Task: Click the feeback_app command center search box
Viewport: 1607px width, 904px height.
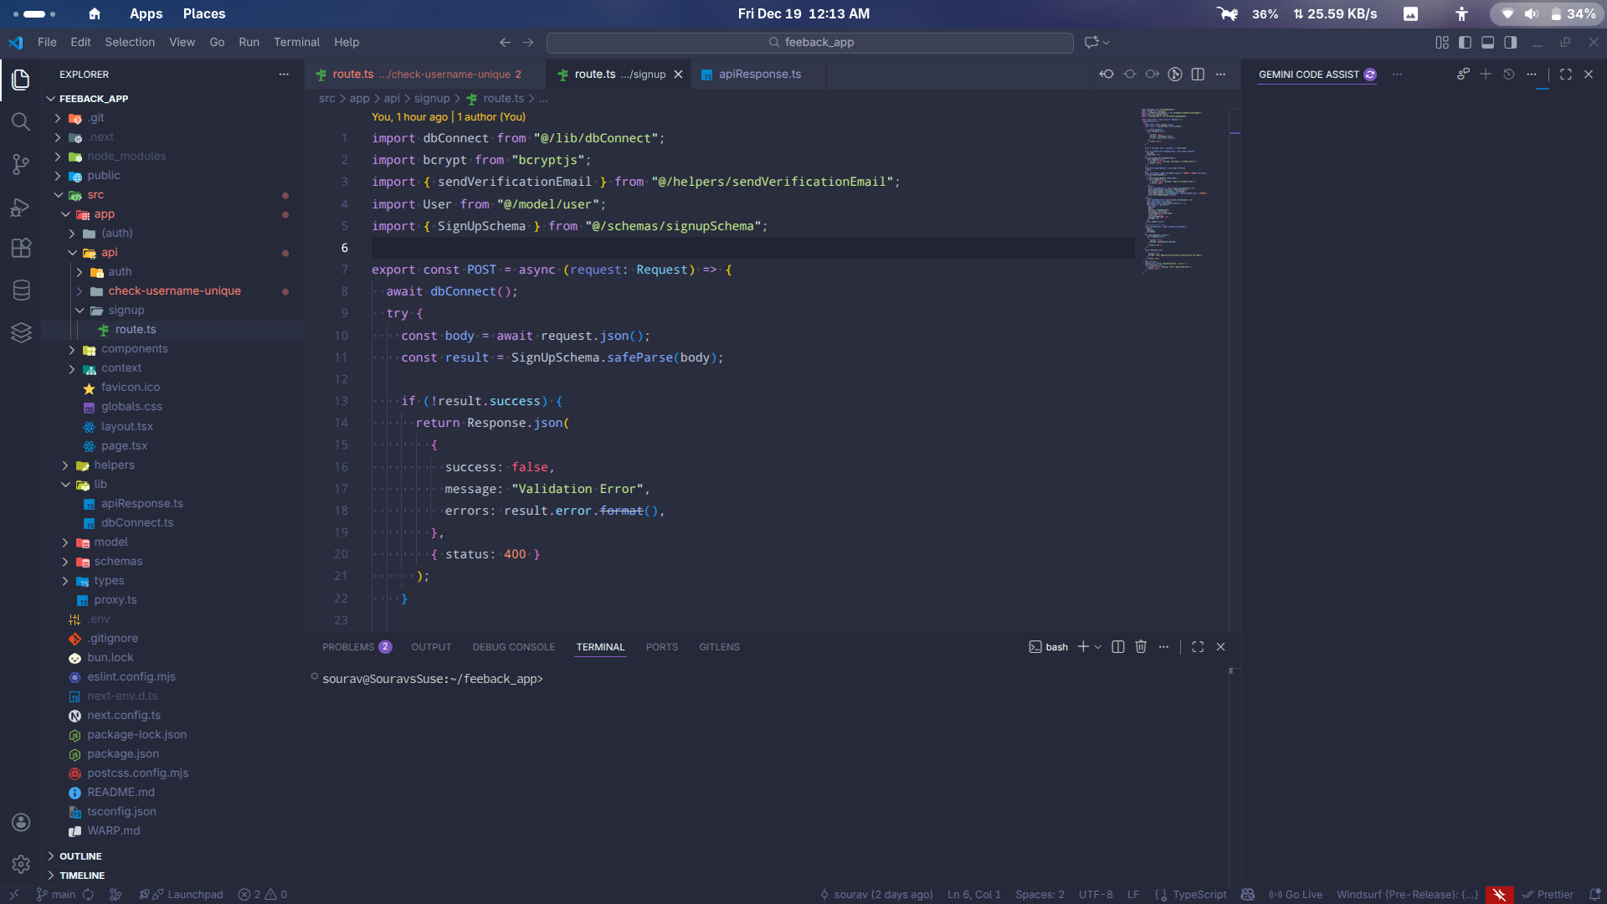Action: tap(809, 42)
